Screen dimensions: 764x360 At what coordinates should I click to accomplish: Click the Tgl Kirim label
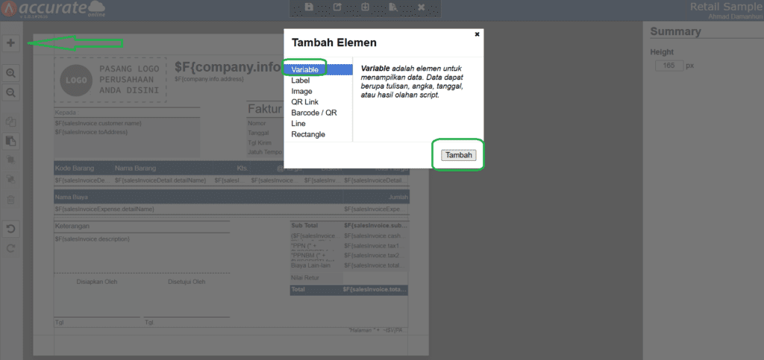[259, 143]
